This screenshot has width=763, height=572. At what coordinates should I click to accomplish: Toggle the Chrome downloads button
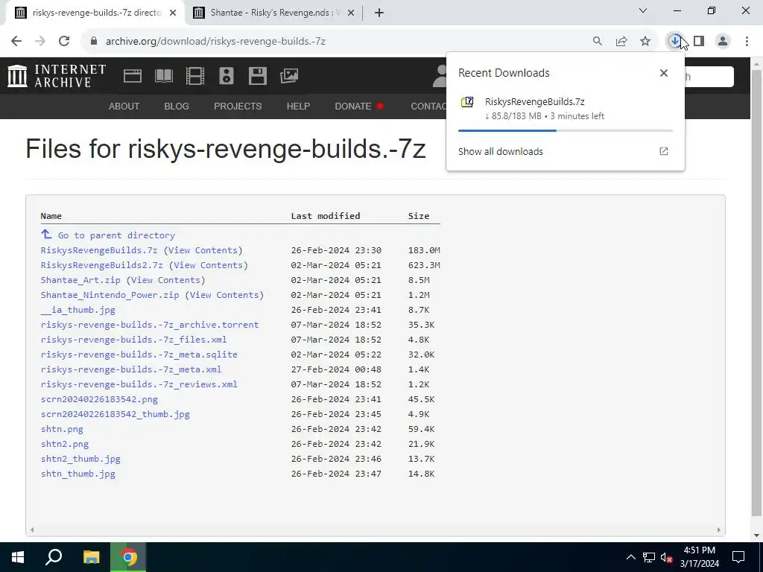pos(675,42)
